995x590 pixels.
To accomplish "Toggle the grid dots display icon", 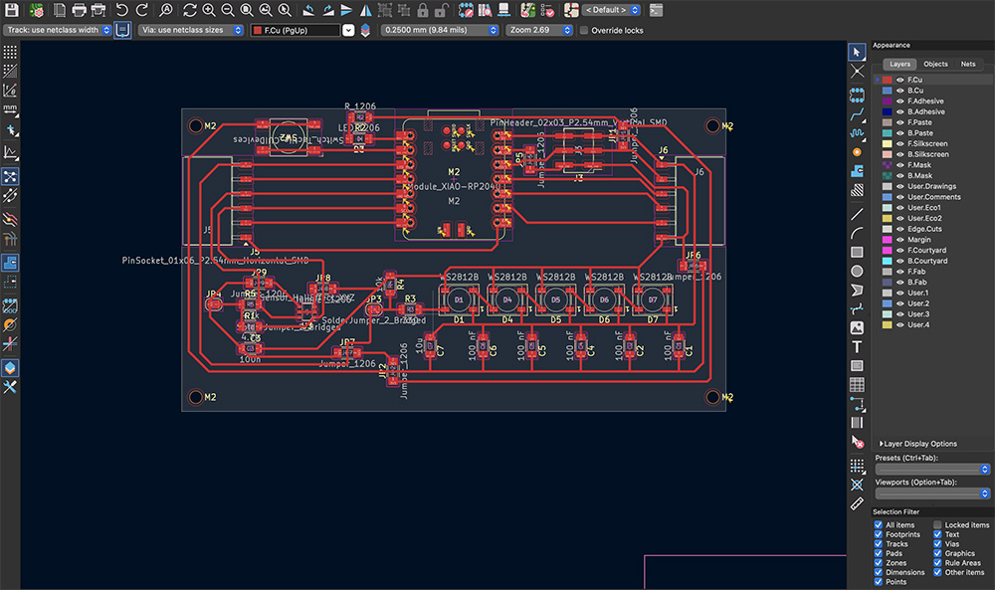I will tap(10, 52).
